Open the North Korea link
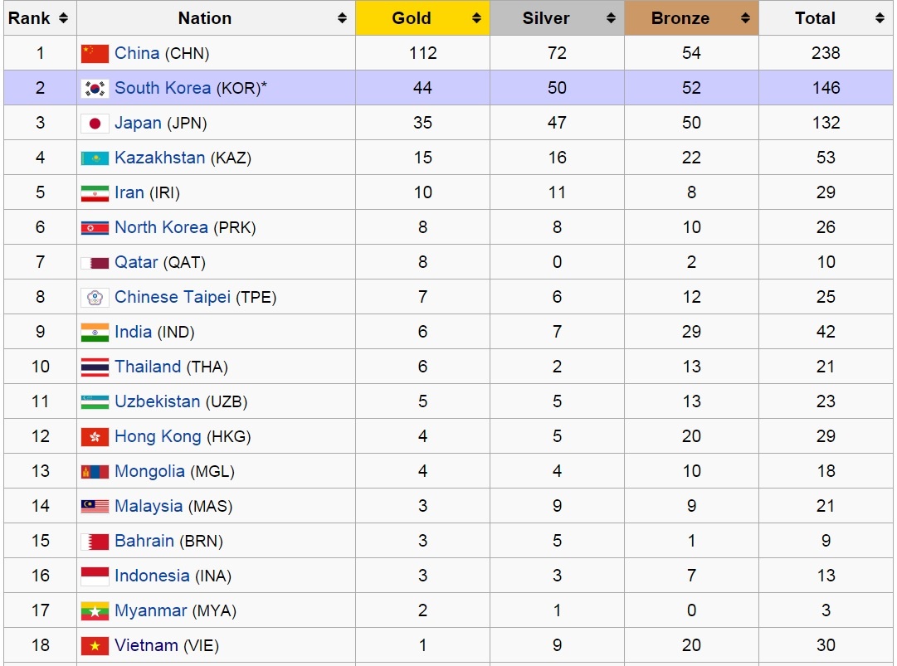 (x=162, y=227)
